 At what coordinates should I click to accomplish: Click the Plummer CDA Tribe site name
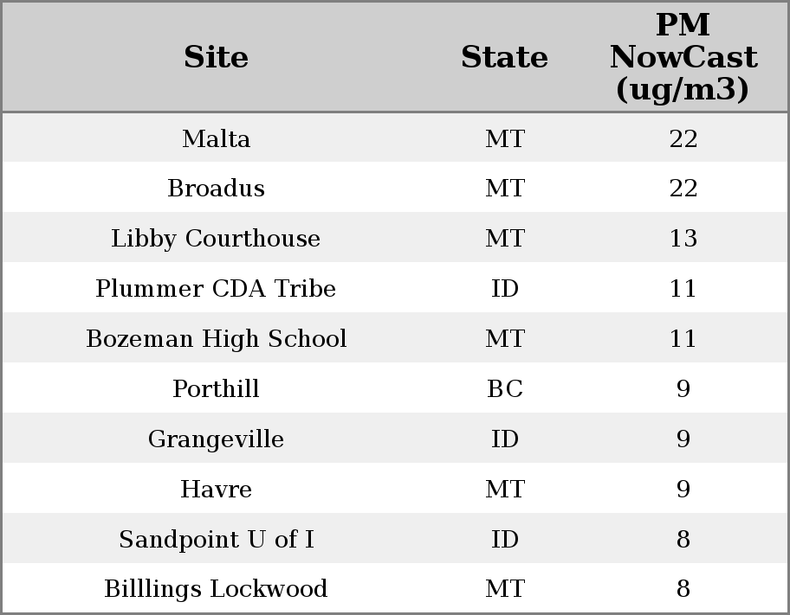click(216, 289)
